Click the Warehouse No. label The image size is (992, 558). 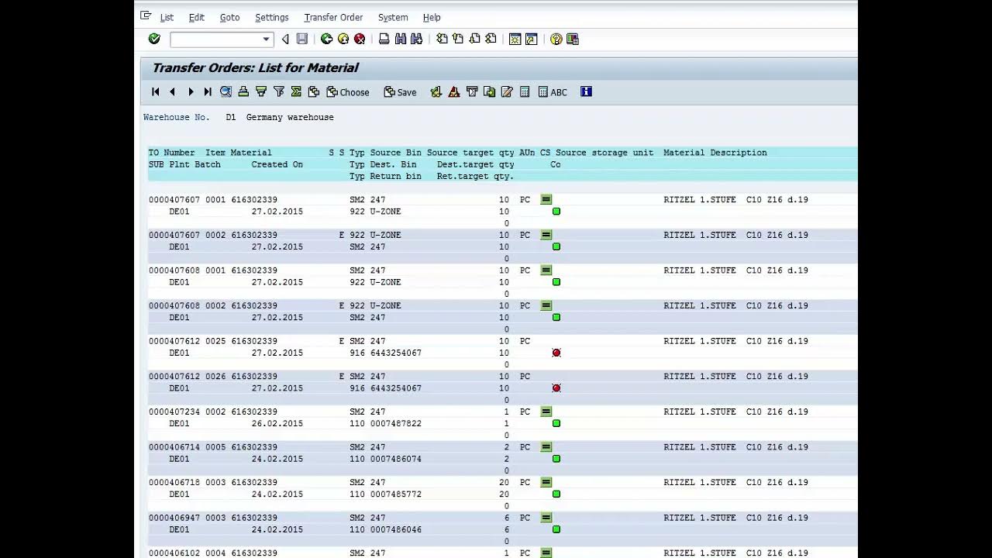[177, 117]
